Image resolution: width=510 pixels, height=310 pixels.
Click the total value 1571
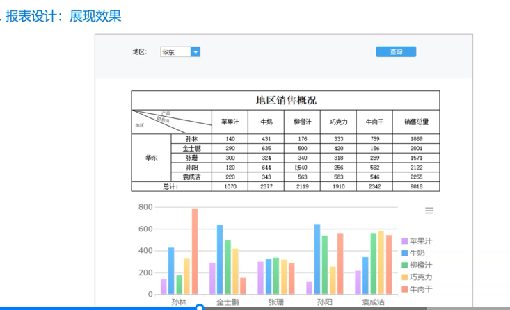click(416, 158)
